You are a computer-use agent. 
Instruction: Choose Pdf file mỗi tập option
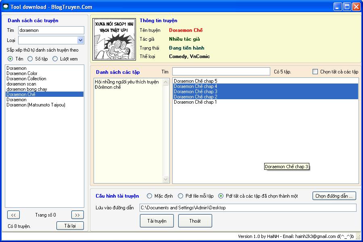pos(180,196)
